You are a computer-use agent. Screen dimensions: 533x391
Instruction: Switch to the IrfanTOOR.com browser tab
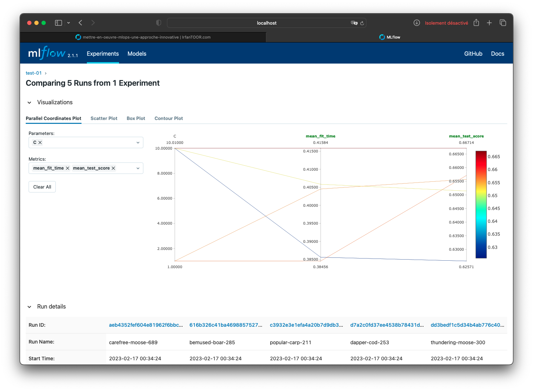click(x=143, y=37)
